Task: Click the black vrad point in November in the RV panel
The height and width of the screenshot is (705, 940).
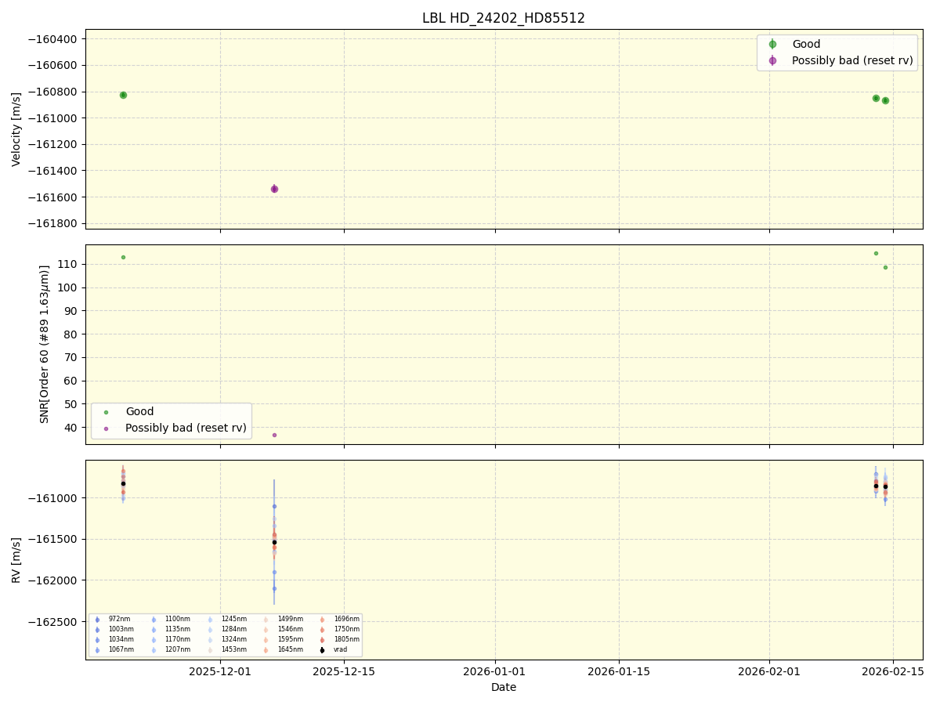Action: coord(123,483)
